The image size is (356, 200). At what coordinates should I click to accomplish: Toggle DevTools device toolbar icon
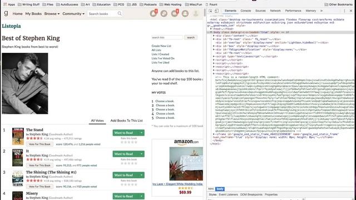(x=216, y=11)
